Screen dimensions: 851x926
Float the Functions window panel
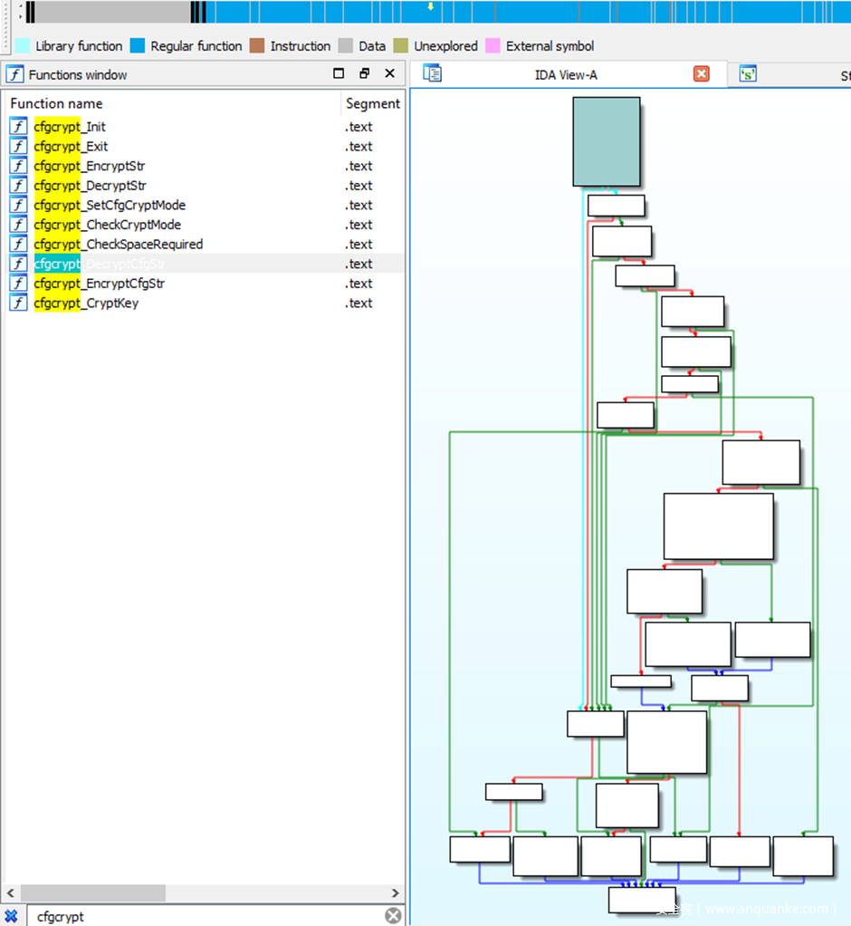tap(364, 74)
